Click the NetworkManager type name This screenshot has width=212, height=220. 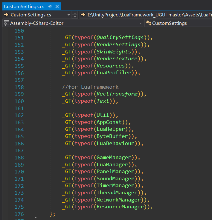click(x=118, y=200)
